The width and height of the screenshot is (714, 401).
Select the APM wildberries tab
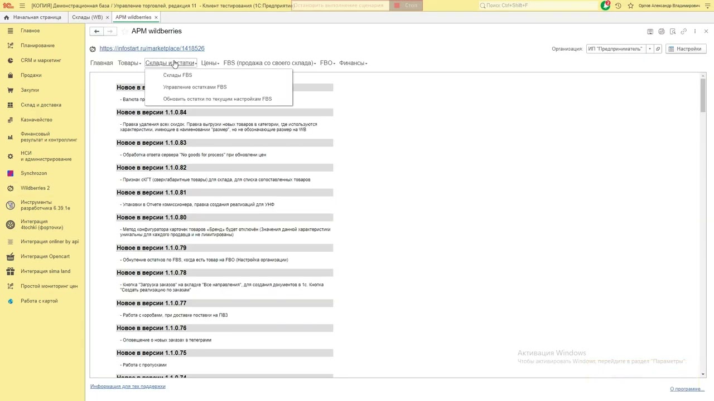point(133,17)
